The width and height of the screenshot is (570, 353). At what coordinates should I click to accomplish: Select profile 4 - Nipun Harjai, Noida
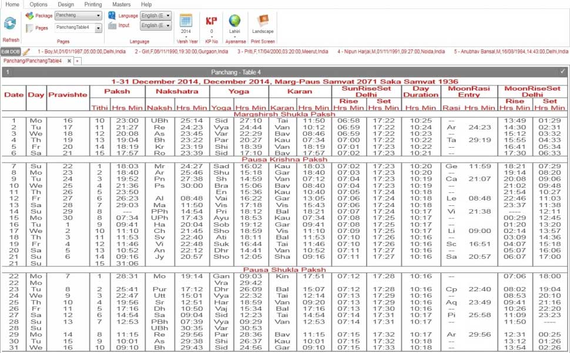391,52
